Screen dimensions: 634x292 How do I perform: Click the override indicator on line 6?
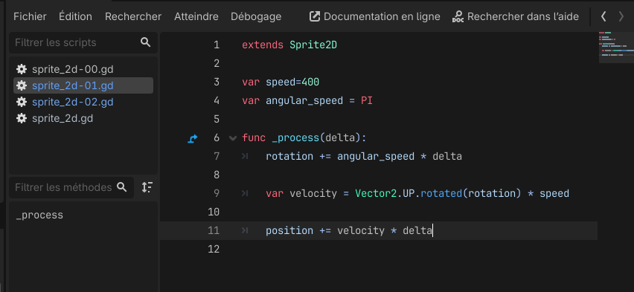coord(193,138)
